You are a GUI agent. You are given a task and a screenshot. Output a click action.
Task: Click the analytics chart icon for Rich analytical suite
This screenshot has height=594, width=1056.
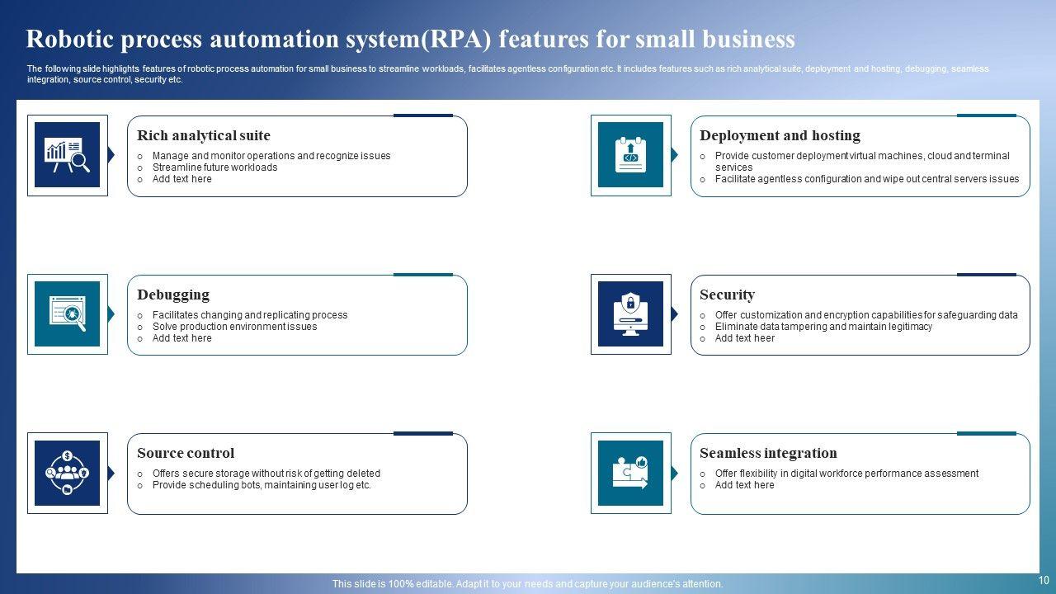[67, 155]
